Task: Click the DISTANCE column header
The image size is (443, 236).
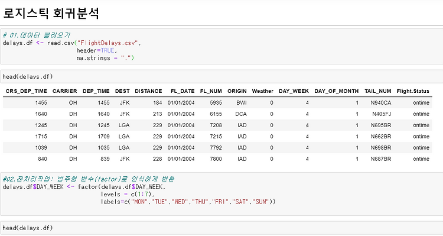Action: coord(148,91)
